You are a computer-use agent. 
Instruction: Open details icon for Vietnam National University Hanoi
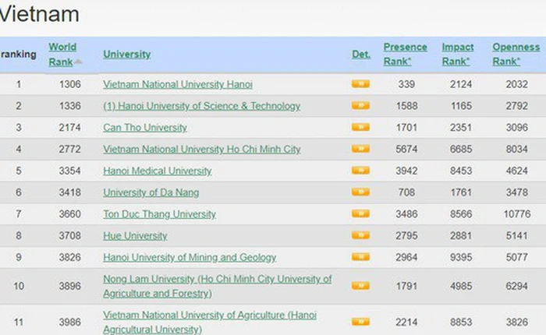click(x=360, y=84)
